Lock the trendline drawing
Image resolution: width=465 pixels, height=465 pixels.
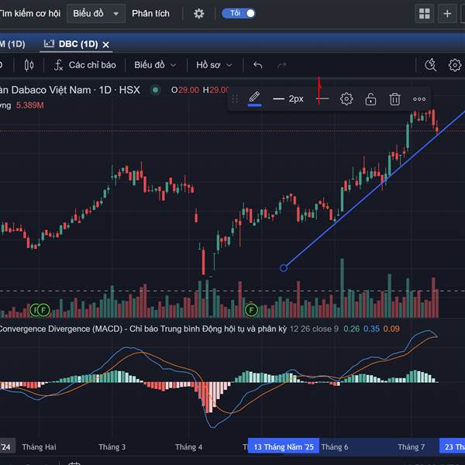[x=370, y=99]
